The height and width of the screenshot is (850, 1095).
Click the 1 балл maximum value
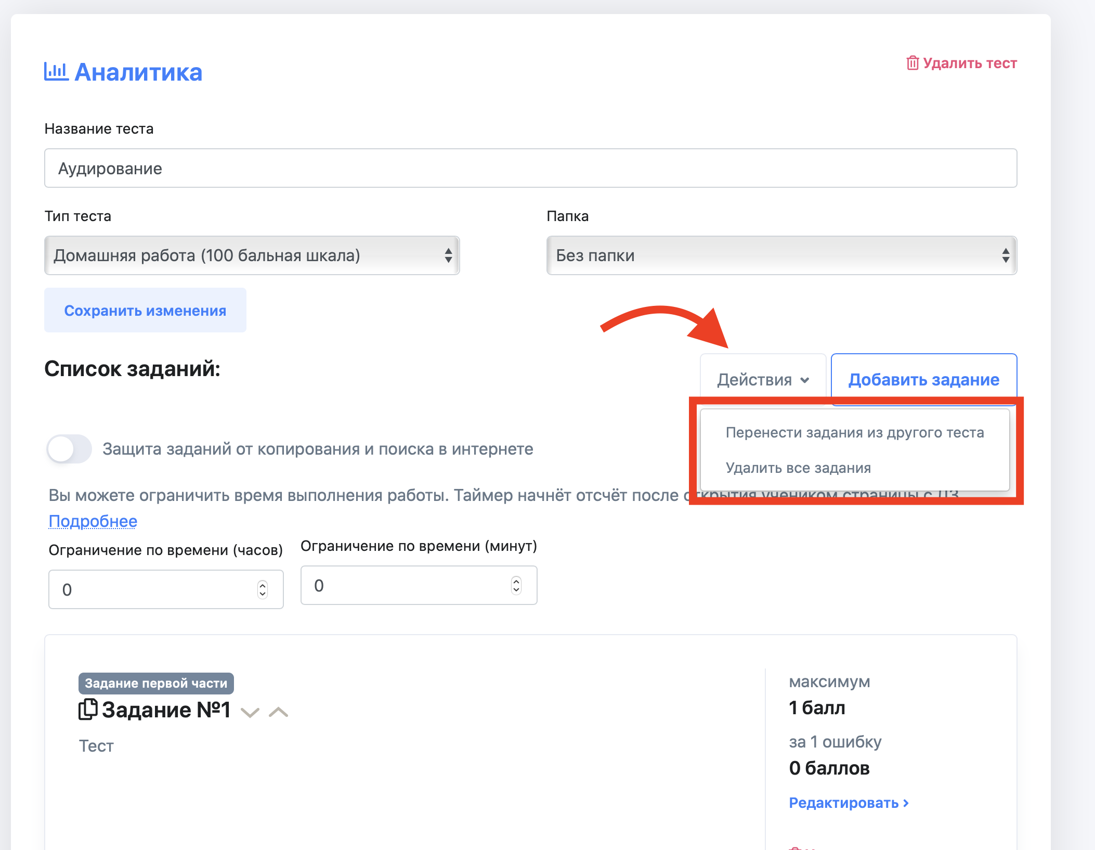click(817, 708)
